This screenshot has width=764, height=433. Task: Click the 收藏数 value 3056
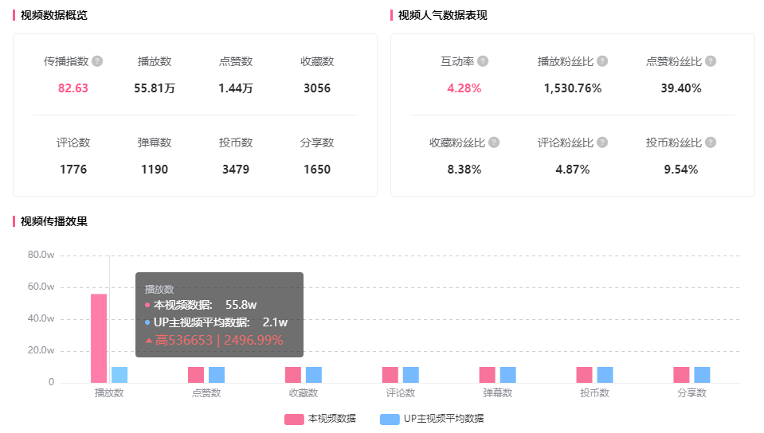point(317,88)
